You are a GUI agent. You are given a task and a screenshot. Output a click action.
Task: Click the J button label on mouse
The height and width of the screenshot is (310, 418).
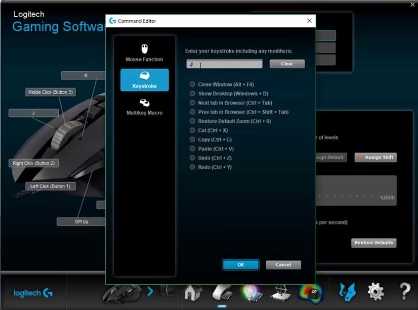[x=34, y=113]
